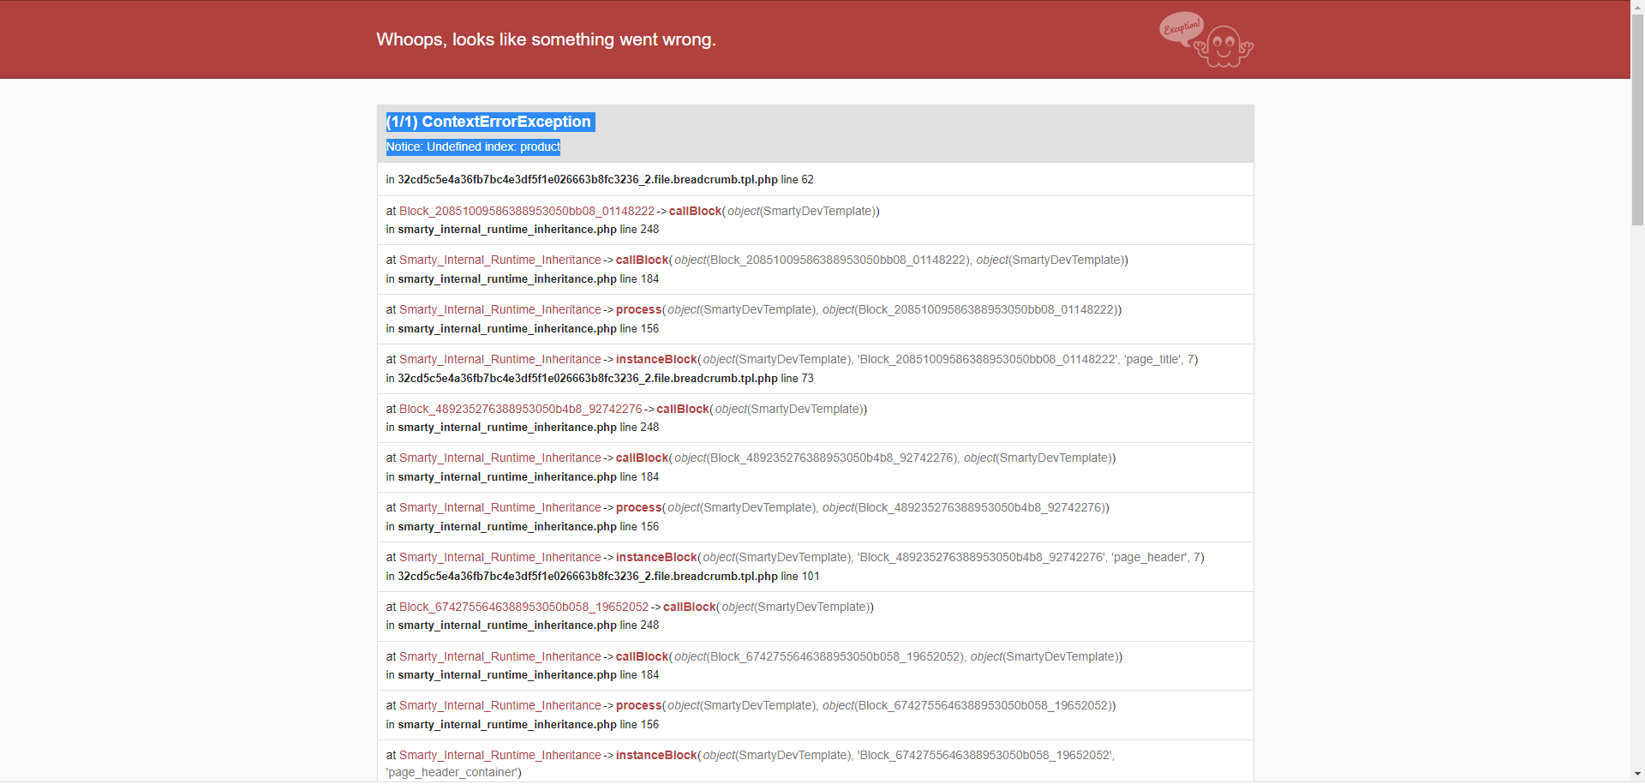Click instanceBlock method with 'page_header_container' argument

(x=656, y=755)
